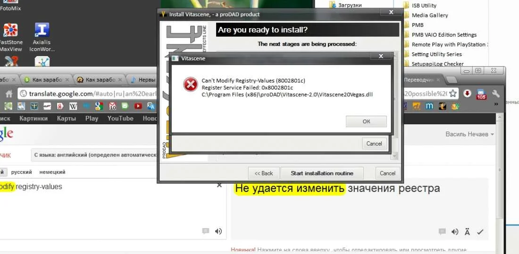The width and height of the screenshot is (519, 254).
Task: Click the source text comment bubble icon
Action: point(206,231)
